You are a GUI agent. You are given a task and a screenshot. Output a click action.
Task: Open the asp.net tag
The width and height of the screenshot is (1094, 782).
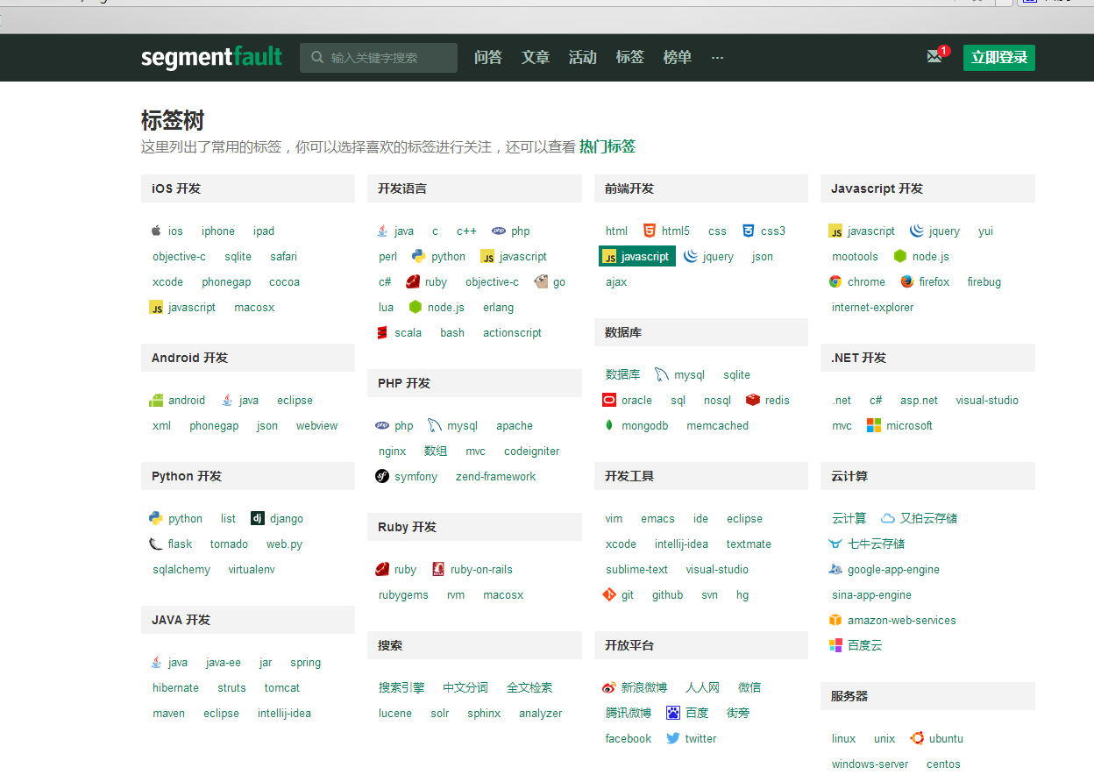919,400
